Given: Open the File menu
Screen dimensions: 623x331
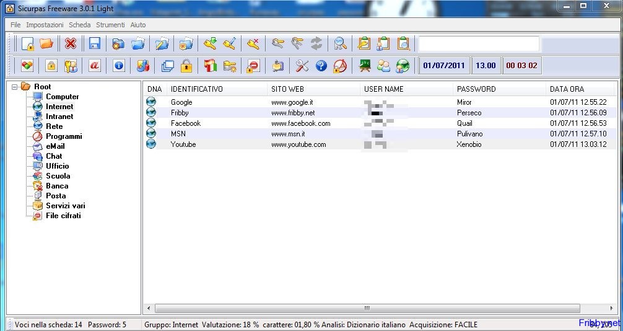Looking at the screenshot, I should (x=15, y=25).
